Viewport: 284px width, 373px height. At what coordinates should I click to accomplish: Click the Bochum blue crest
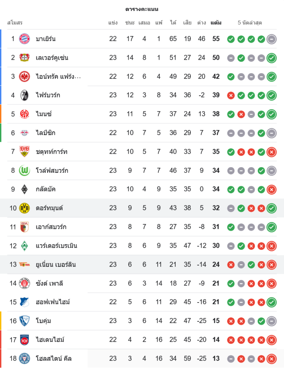click(24, 321)
